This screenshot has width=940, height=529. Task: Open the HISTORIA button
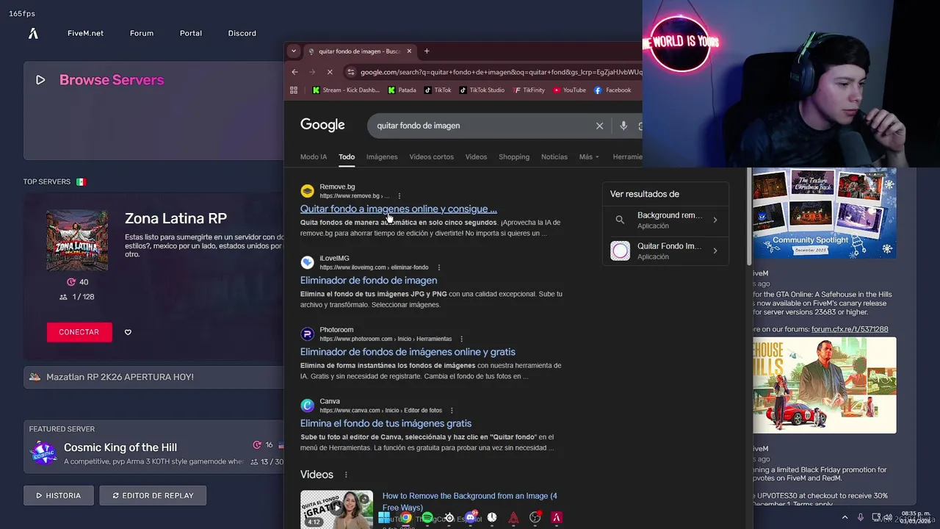pyautogui.click(x=59, y=495)
